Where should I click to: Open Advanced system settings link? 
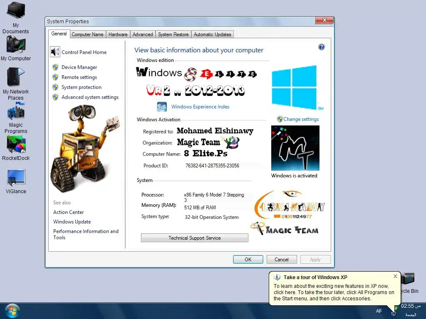(90, 97)
